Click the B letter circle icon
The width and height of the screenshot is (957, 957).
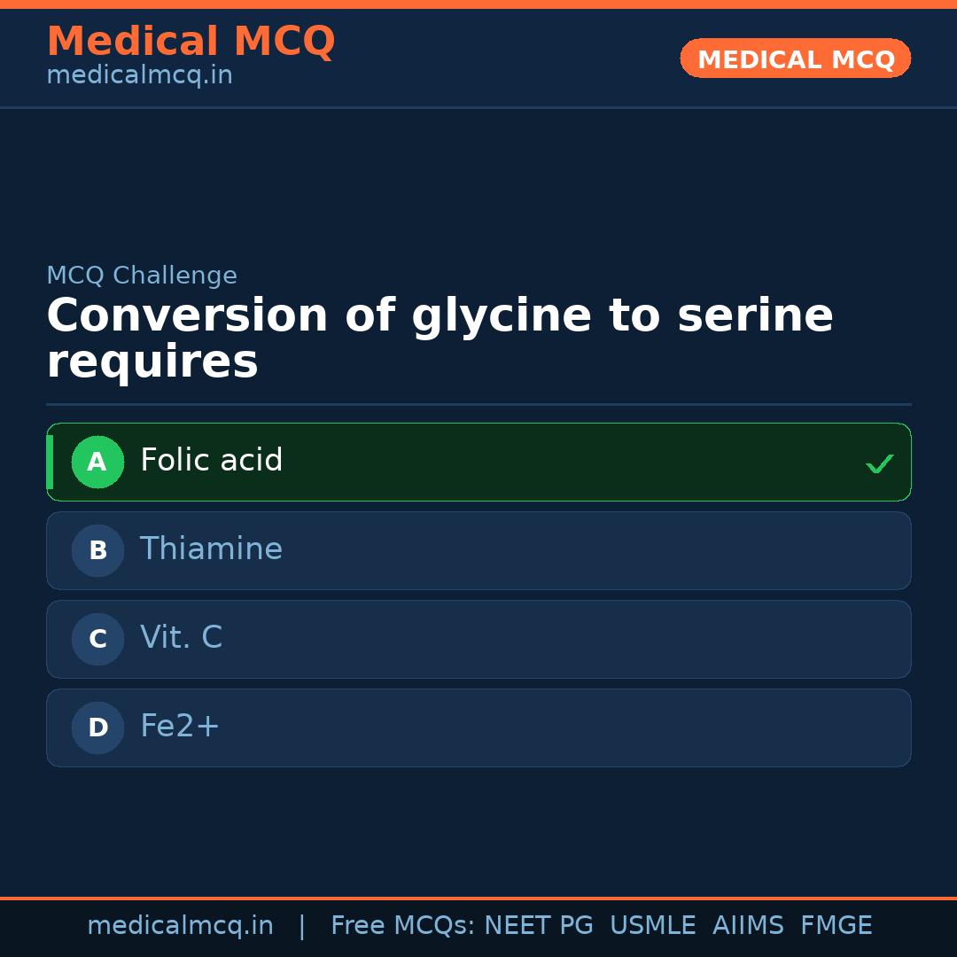(97, 550)
